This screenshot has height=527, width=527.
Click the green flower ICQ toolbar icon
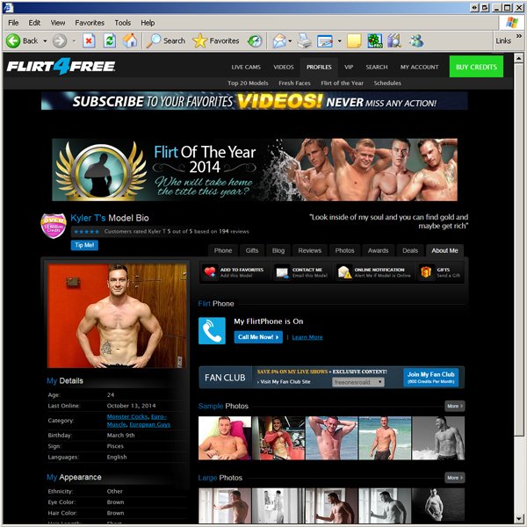[374, 41]
